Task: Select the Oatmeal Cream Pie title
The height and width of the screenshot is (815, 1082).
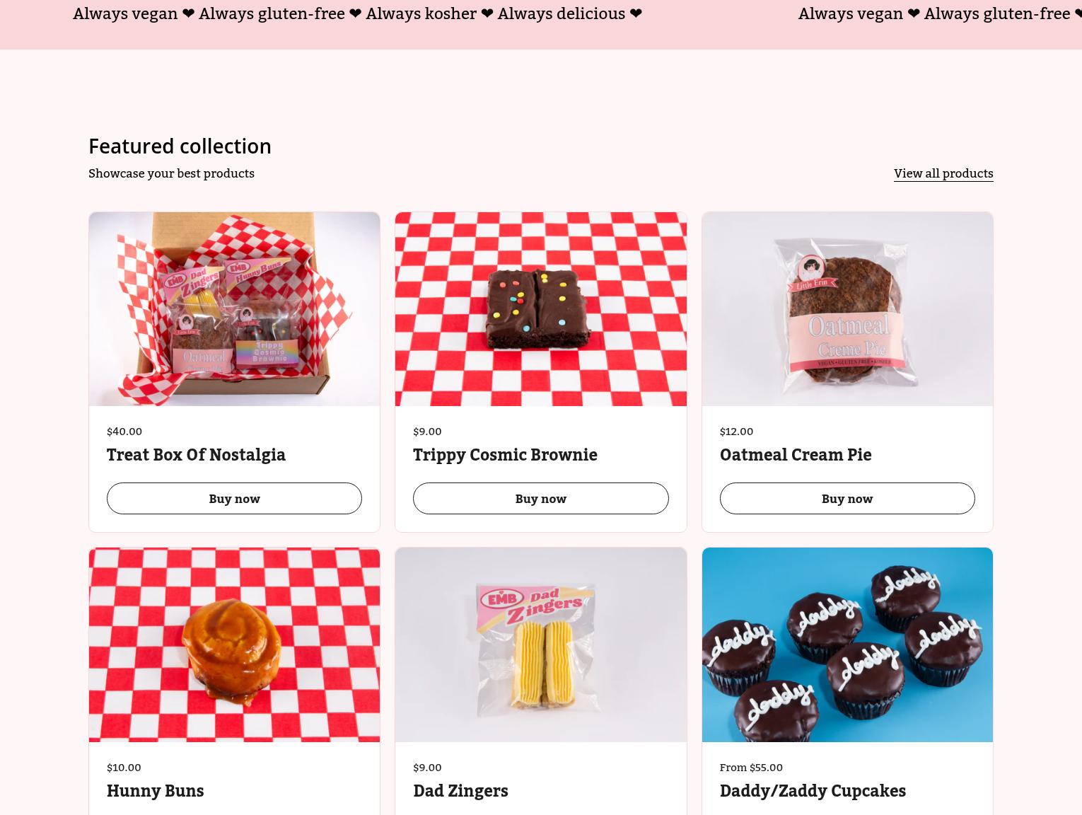Action: pyautogui.click(x=796, y=455)
